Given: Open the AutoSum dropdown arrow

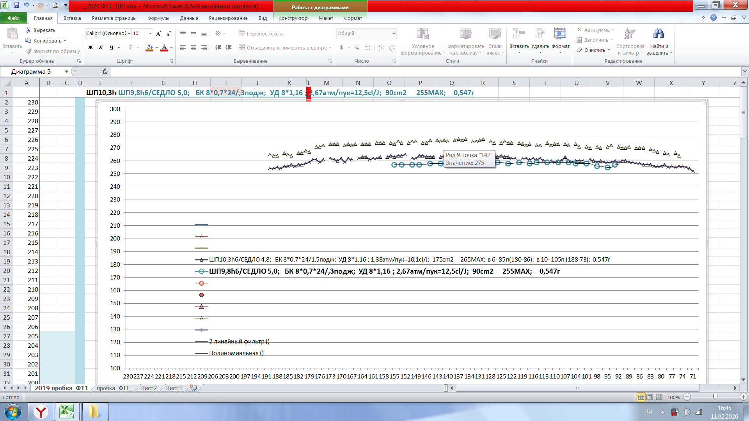Looking at the screenshot, I should click(x=613, y=30).
